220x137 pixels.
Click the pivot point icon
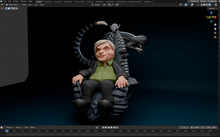click(x=105, y=5)
